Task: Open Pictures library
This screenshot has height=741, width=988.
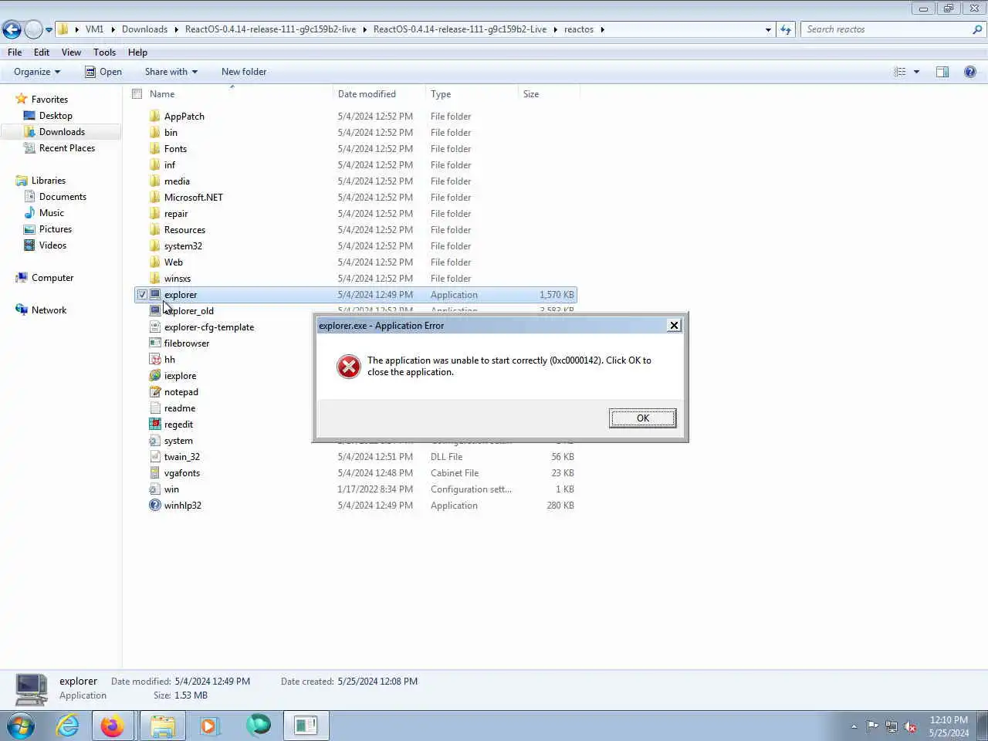Action: point(56,229)
